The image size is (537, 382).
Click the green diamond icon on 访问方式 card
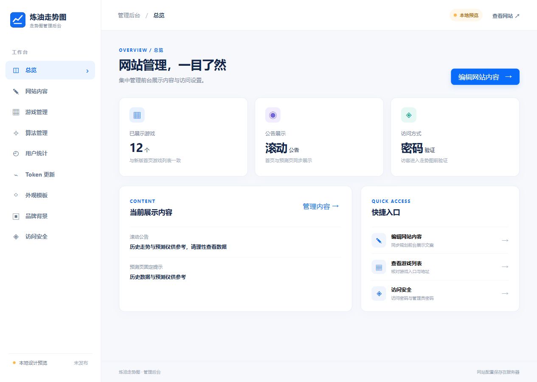409,115
